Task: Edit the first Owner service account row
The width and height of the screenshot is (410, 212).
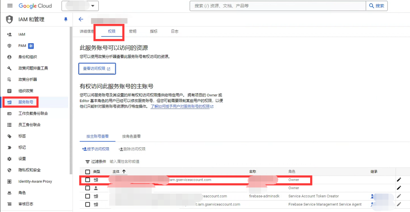Action: coord(399,180)
